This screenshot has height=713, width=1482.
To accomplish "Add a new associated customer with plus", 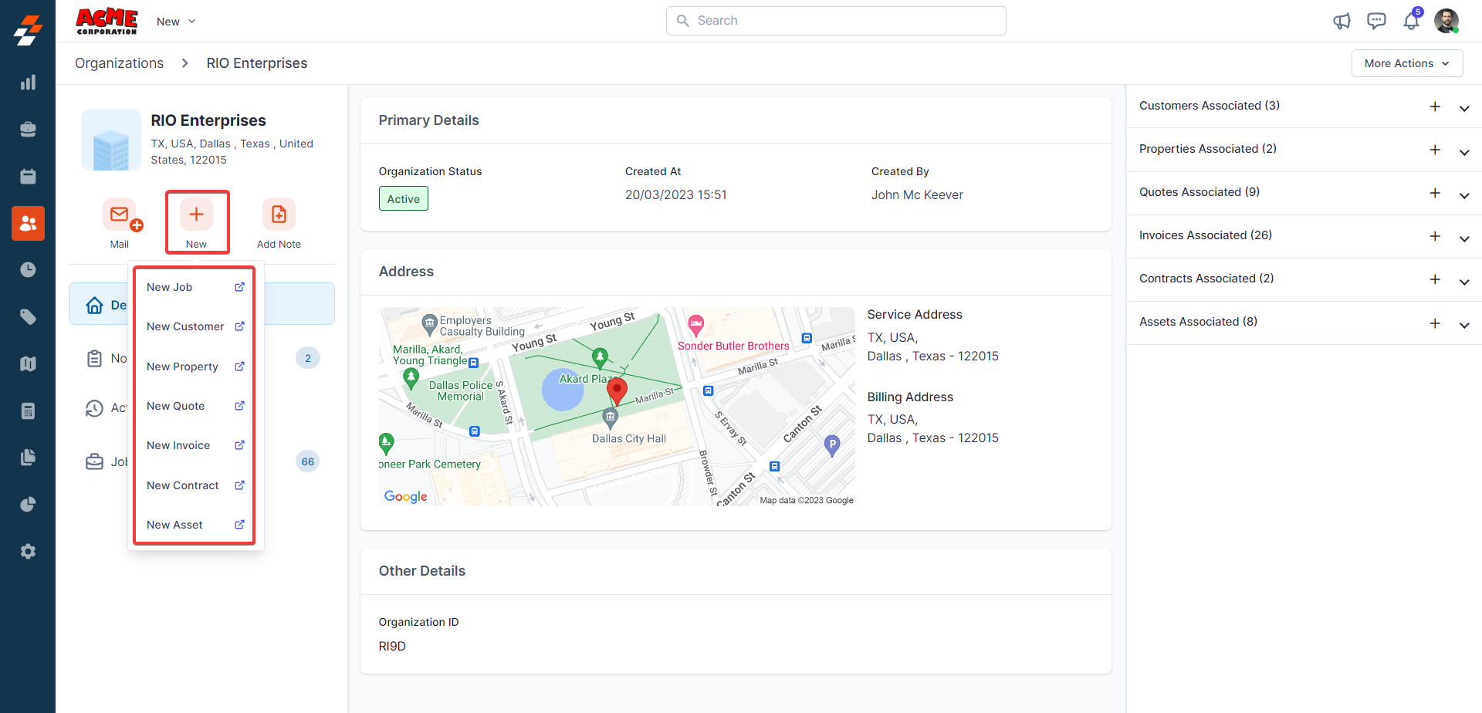I will click(1435, 106).
